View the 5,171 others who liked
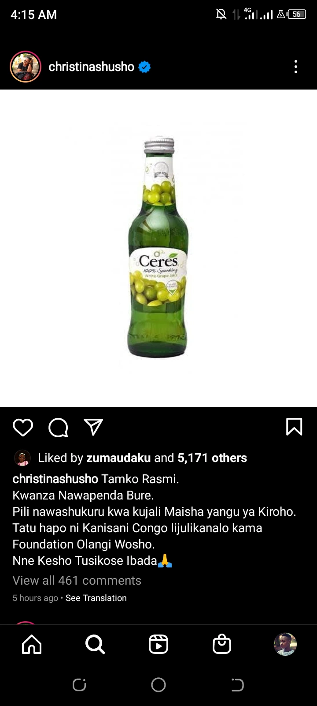Image resolution: width=317 pixels, height=706 pixels. pos(212,458)
